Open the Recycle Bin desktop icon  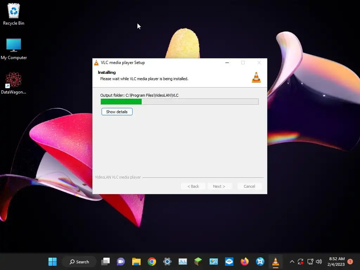pos(14,14)
